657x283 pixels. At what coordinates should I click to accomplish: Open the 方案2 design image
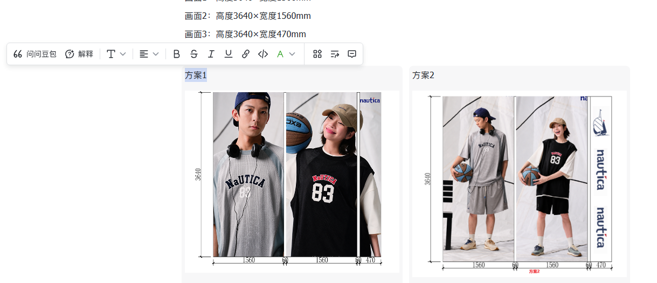[520, 183]
